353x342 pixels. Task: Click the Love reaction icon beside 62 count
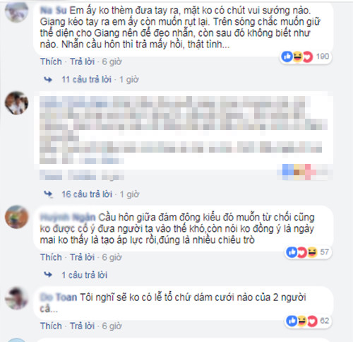[312, 321]
